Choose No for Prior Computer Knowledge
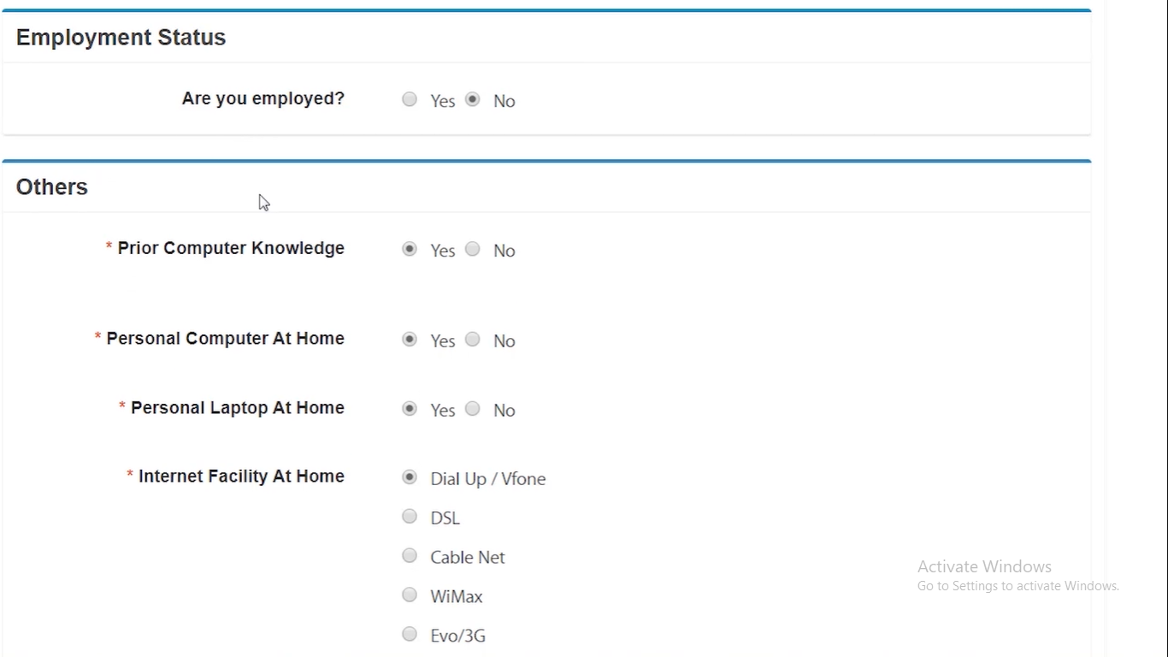 click(473, 249)
